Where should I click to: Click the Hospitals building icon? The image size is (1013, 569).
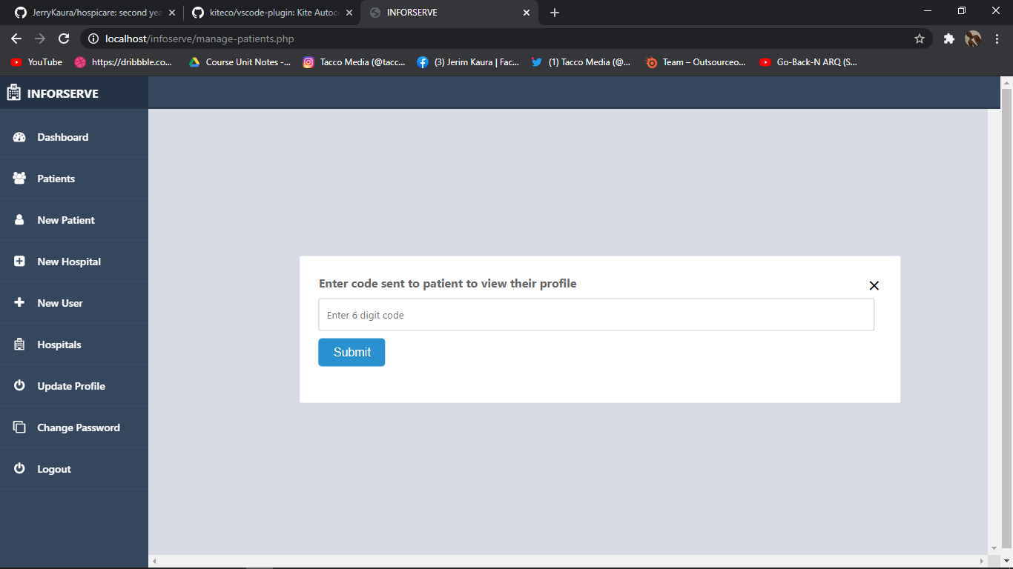pyautogui.click(x=19, y=345)
